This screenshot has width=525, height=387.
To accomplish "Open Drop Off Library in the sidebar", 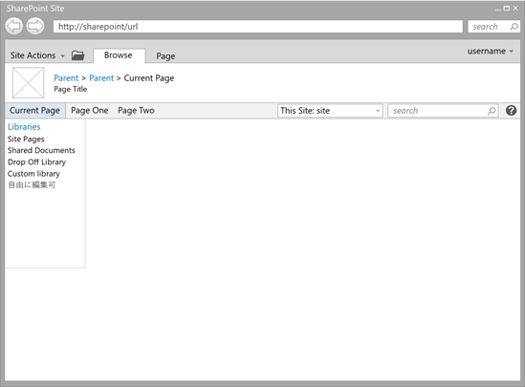I will coord(36,161).
